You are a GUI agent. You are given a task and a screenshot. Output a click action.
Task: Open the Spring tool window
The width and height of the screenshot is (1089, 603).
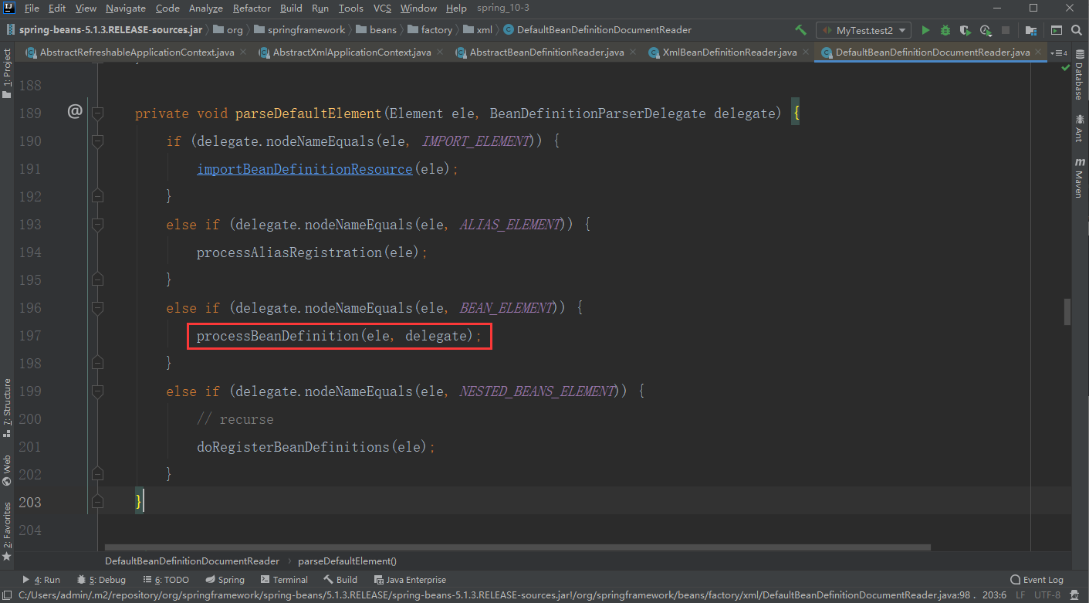225,580
